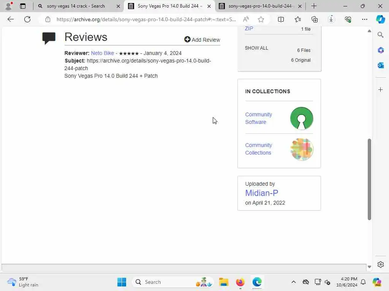
Task: Click the Community Software green thumbnail
Action: 301,118
